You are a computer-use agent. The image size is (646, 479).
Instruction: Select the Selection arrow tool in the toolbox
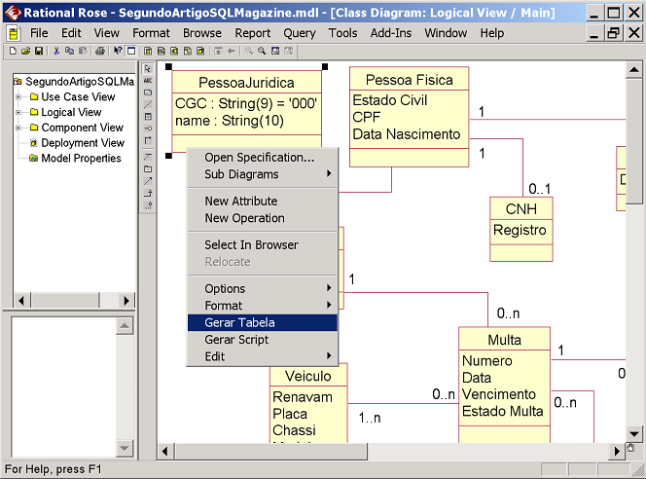point(148,69)
